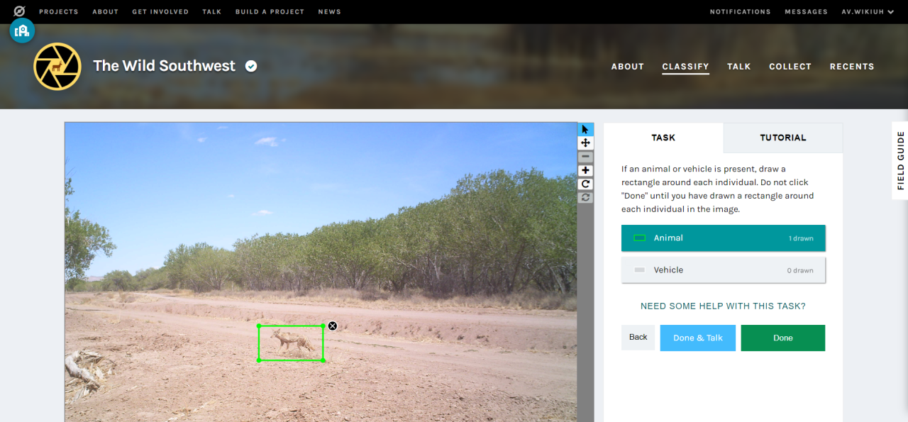Select the Vehicle drawing tool
Image resolution: width=908 pixels, height=422 pixels.
point(723,270)
